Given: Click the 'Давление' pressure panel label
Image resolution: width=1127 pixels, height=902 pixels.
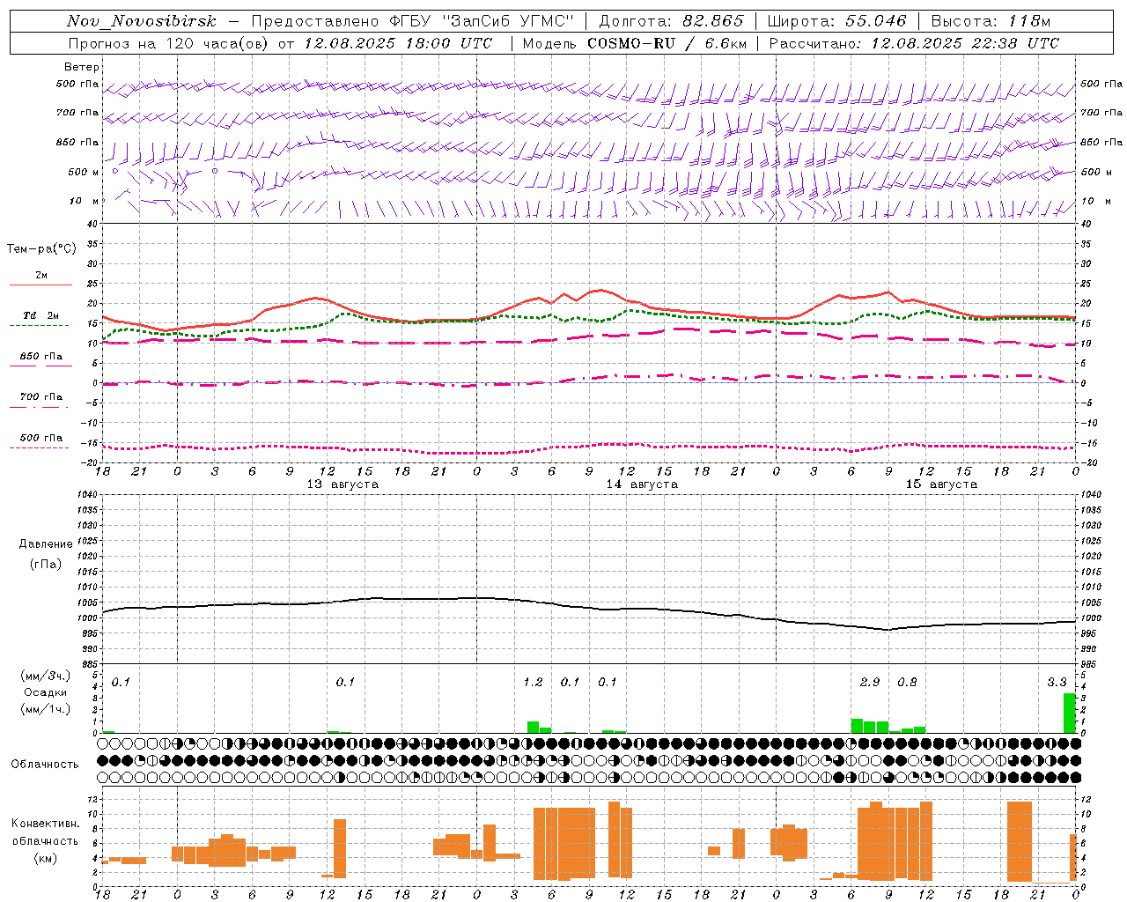Looking at the screenshot, I should click(x=46, y=544).
